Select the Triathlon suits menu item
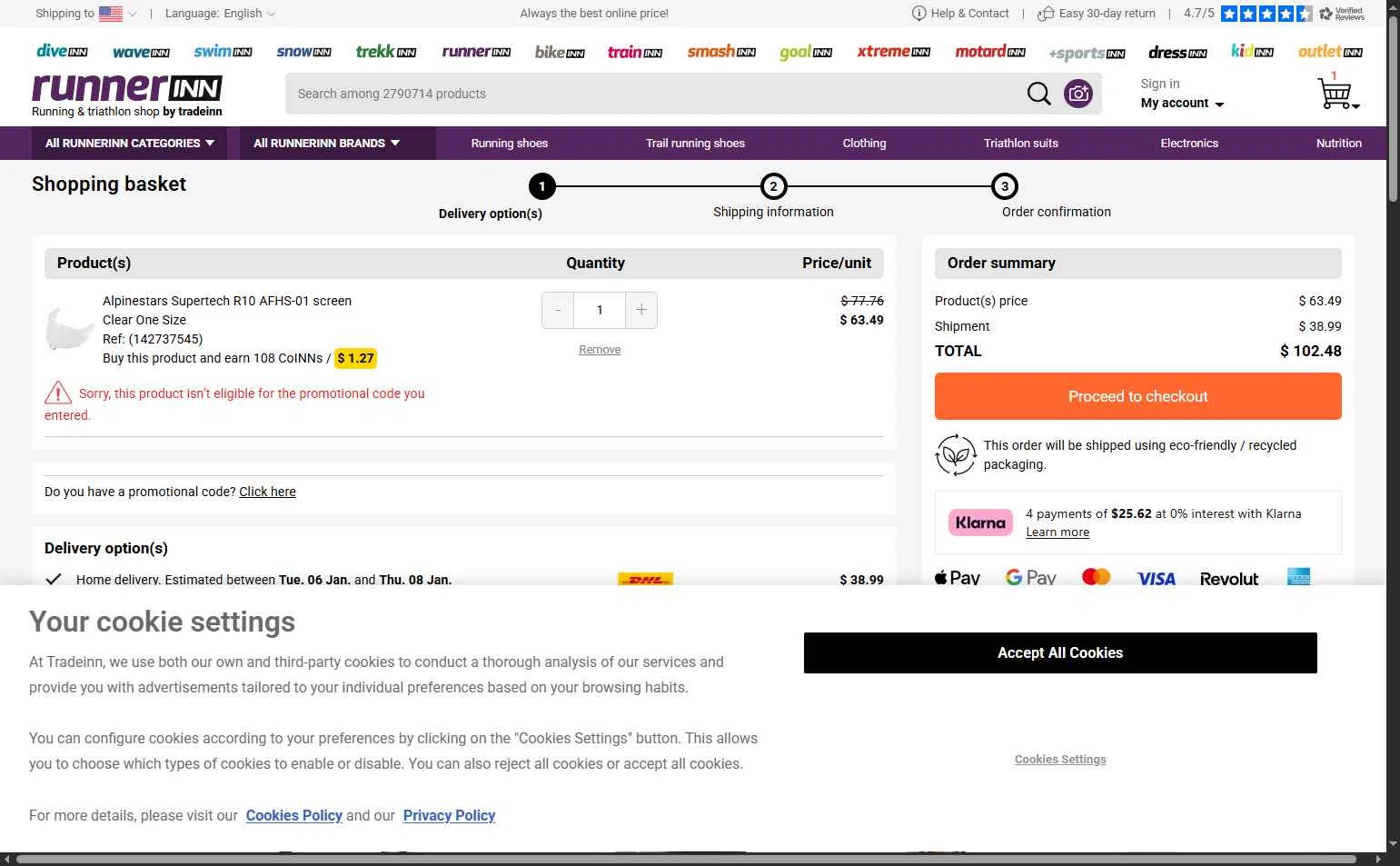Viewport: 1400px width, 866px height. point(1020,144)
